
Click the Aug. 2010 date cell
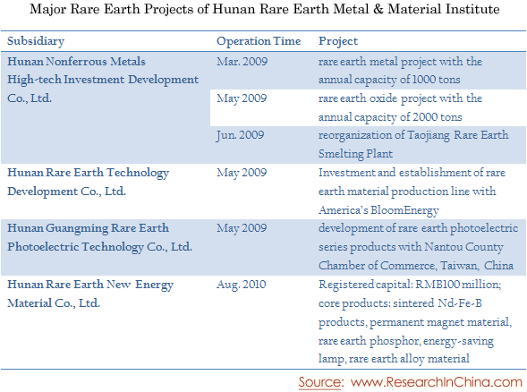click(x=242, y=285)
